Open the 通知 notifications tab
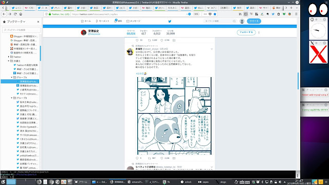The width and height of the screenshot is (329, 185). pyautogui.click(x=118, y=21)
